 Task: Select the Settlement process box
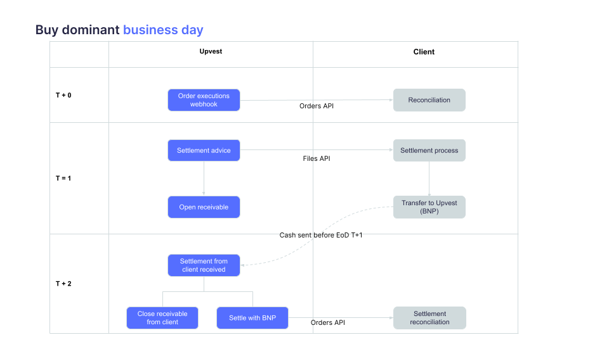pyautogui.click(x=429, y=151)
